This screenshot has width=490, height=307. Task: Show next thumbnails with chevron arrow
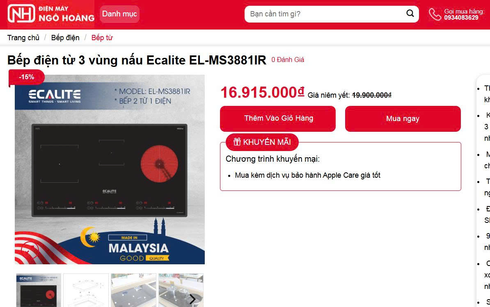point(192,299)
